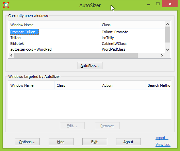The width and height of the screenshot is (180, 151).
Task: Minimize the AutoSizer window
Action: (149, 4)
